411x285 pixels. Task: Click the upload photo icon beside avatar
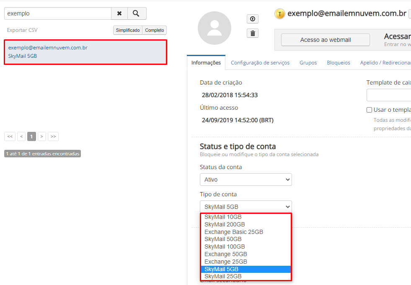tap(252, 19)
